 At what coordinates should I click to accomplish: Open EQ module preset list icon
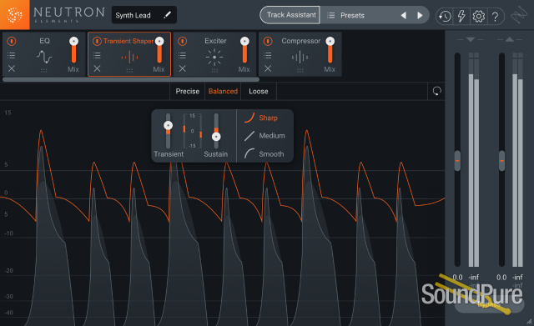11,55
